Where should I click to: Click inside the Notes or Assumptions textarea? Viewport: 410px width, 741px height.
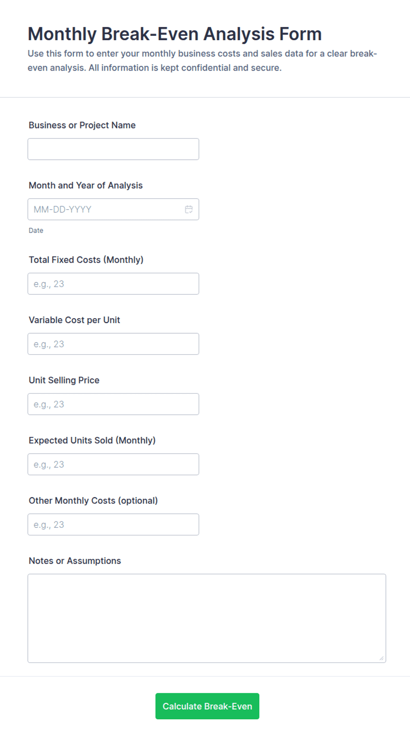tap(207, 618)
